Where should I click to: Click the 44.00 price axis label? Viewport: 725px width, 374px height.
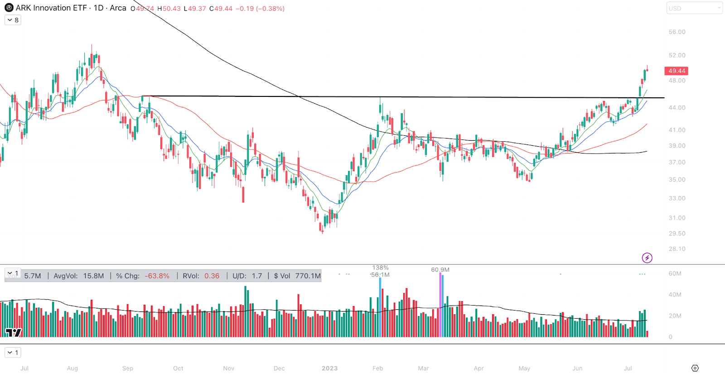click(677, 108)
